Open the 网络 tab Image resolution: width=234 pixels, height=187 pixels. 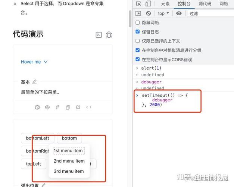click(x=224, y=4)
